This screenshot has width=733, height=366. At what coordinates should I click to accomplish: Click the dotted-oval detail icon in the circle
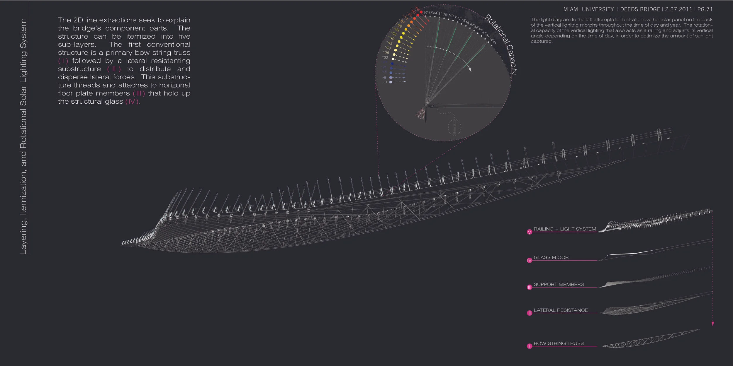click(x=454, y=128)
